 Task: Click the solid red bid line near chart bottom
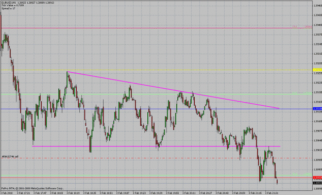tap(156, 177)
